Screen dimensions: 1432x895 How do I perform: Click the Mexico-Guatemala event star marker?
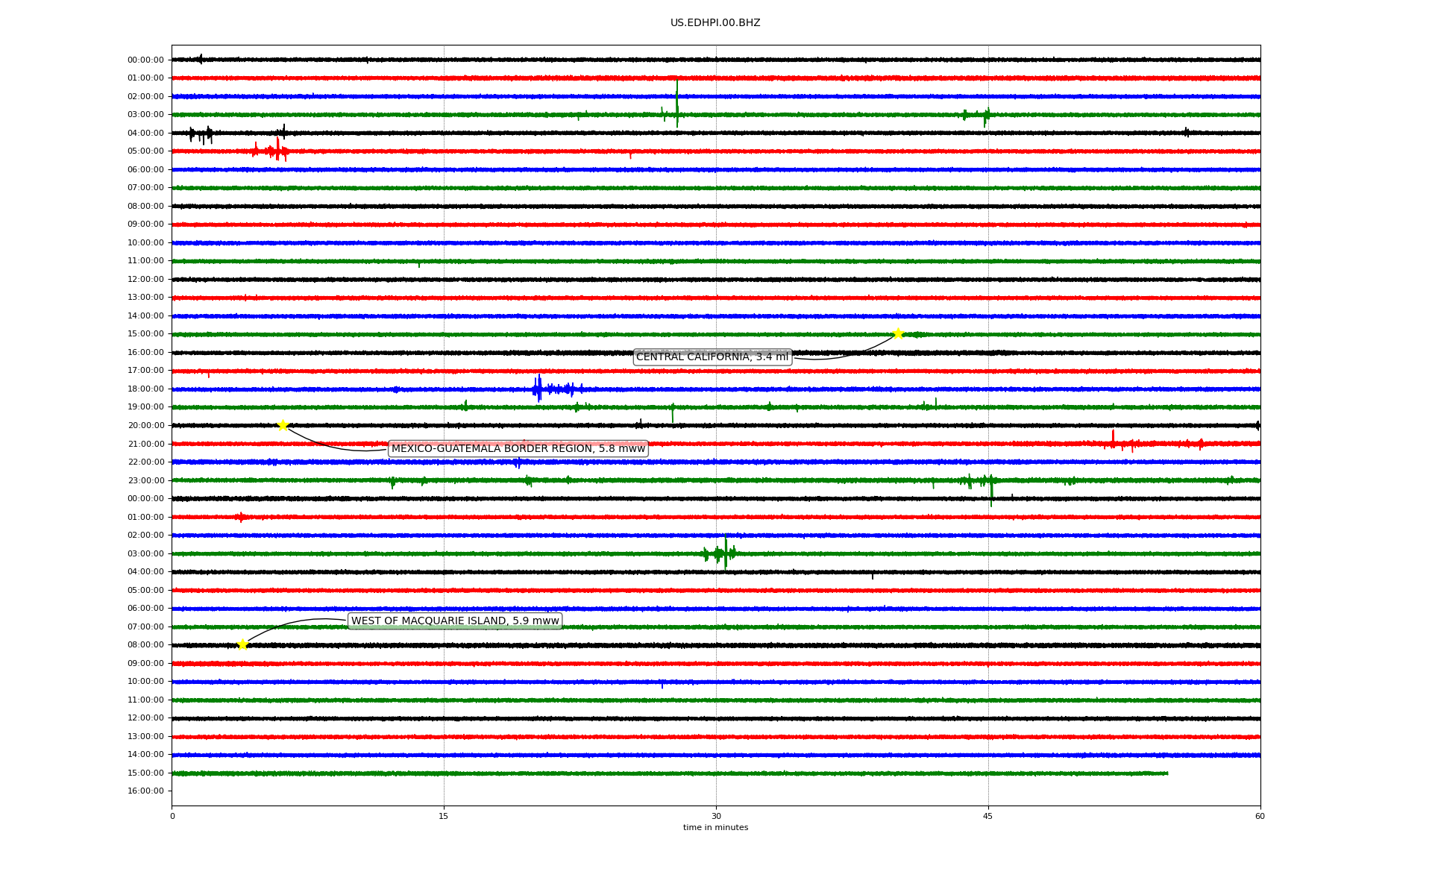coord(283,426)
